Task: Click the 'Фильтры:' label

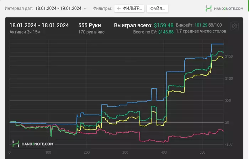Action: coord(102,9)
